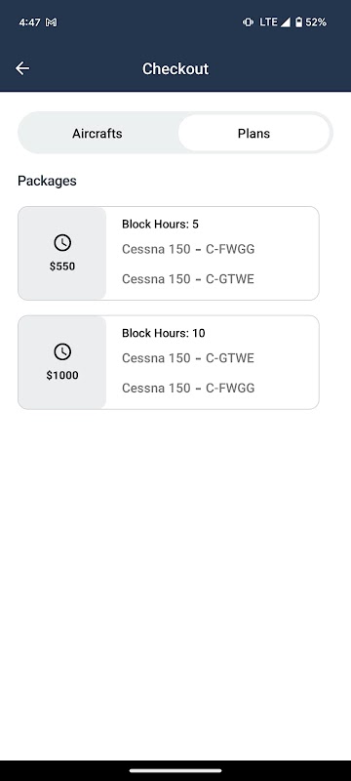Tap the Packages section heading

47,181
